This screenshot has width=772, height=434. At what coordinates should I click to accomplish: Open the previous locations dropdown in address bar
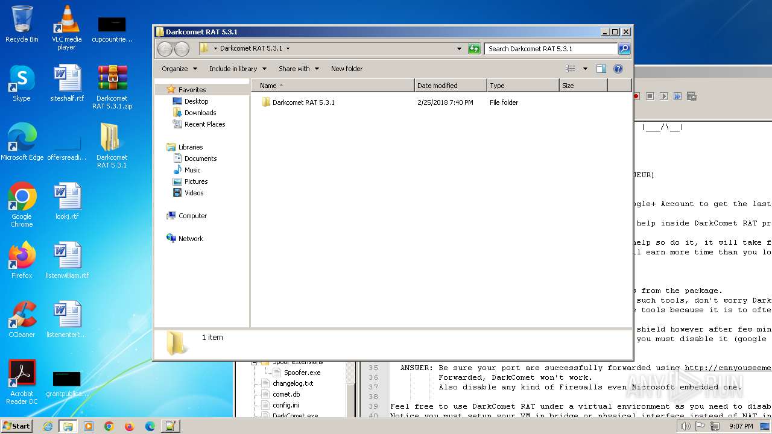coord(459,49)
